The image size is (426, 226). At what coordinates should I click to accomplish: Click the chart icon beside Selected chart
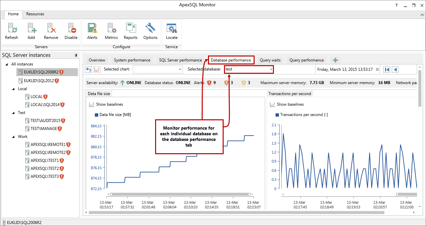97,69
